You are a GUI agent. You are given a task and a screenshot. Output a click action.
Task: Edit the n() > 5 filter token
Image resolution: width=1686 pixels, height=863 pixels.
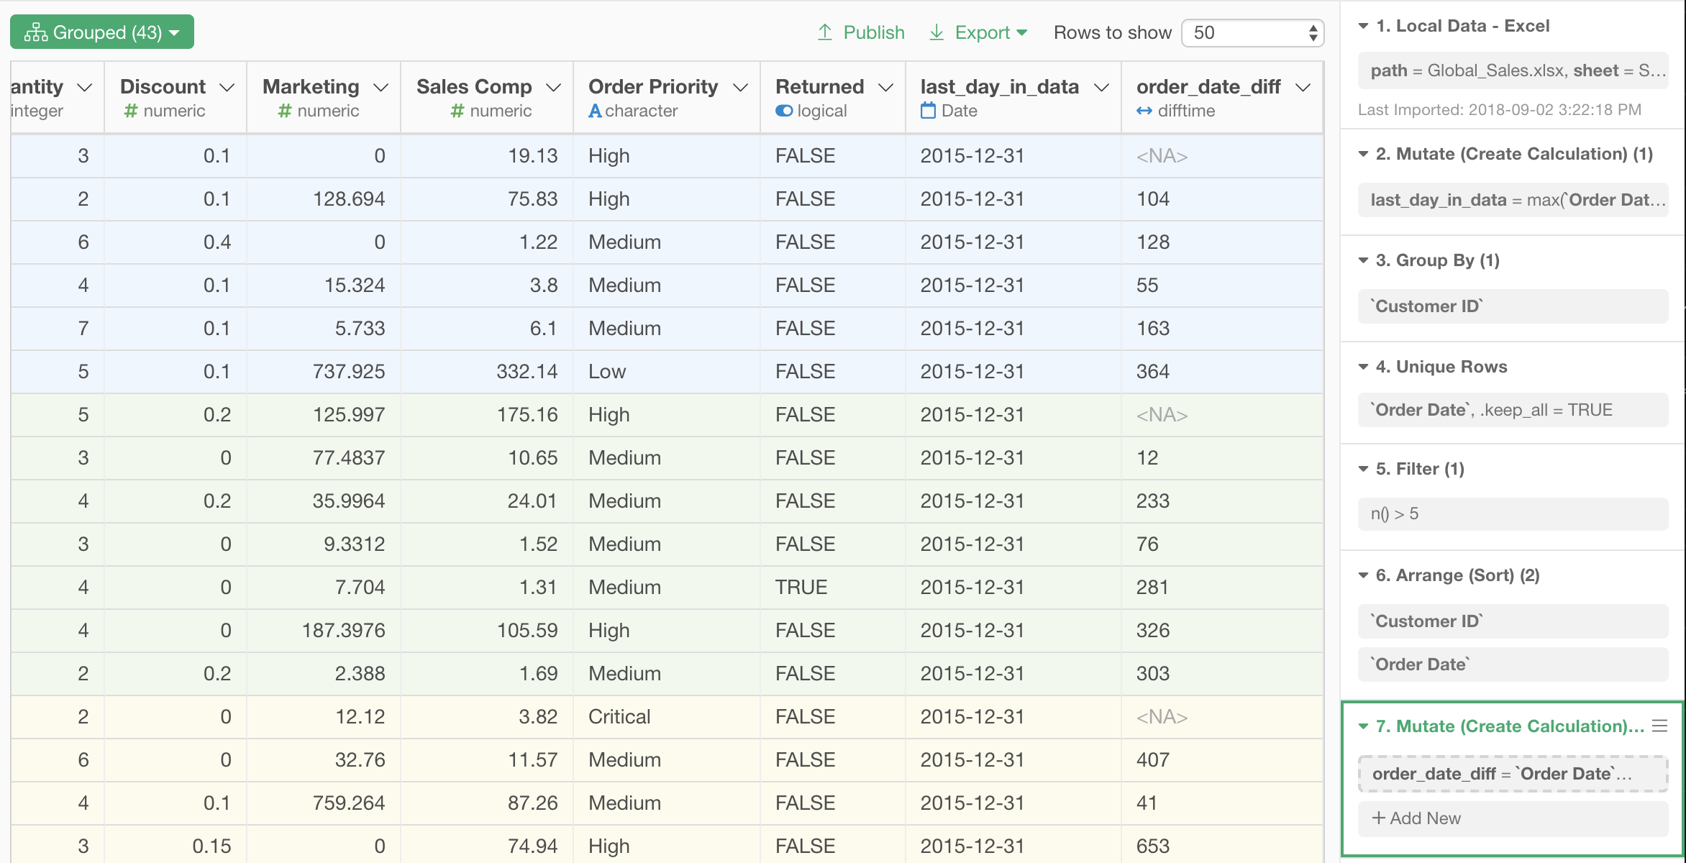click(x=1513, y=513)
